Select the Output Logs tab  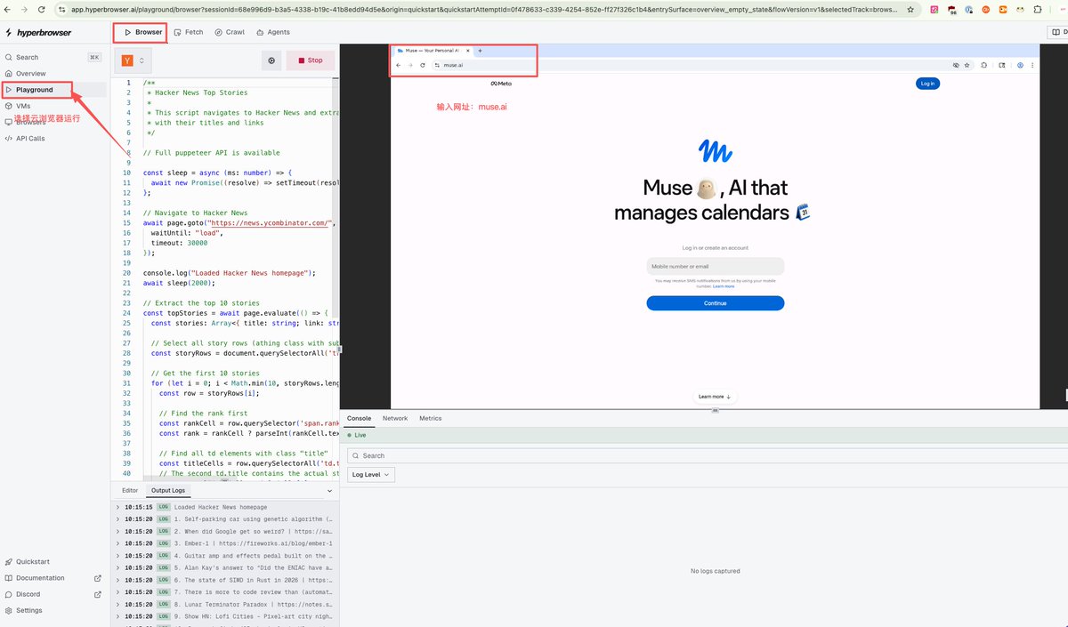coord(168,490)
